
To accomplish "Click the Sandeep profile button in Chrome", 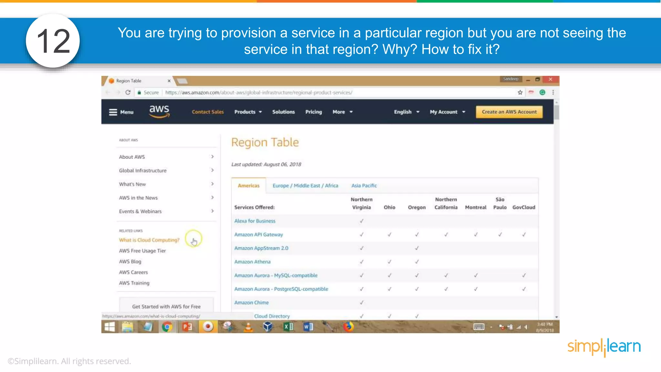I will tap(511, 79).
